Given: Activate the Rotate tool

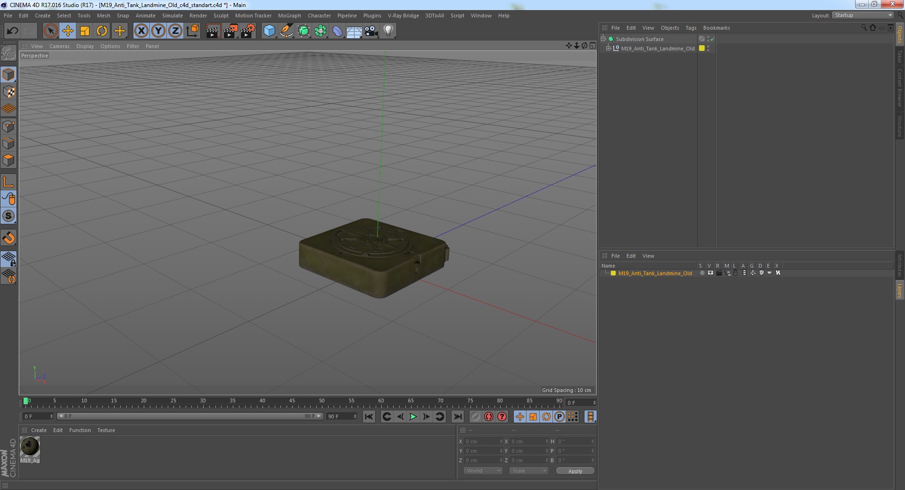Looking at the screenshot, I should [x=102, y=31].
